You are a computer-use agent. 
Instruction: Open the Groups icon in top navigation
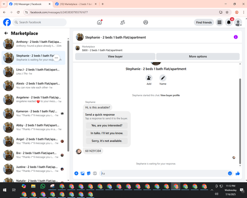146,22
